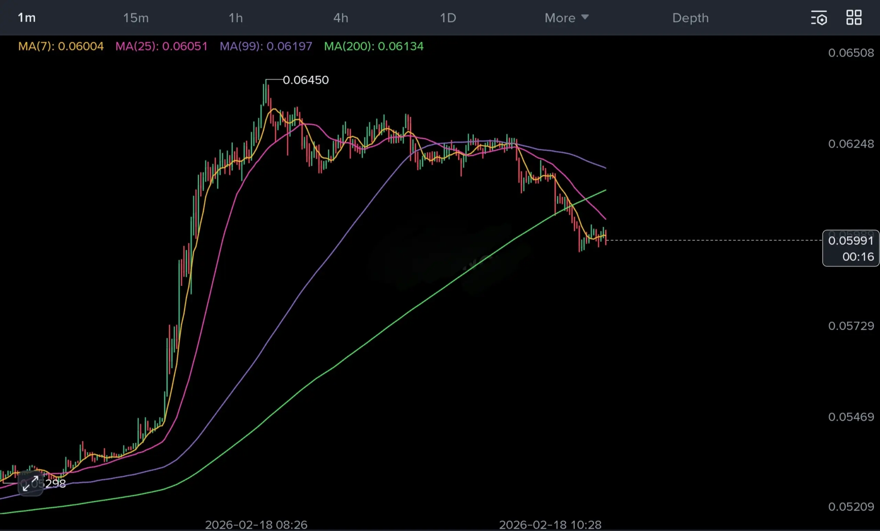Click the More dropdown arrow
880x531 pixels.
pyautogui.click(x=585, y=17)
